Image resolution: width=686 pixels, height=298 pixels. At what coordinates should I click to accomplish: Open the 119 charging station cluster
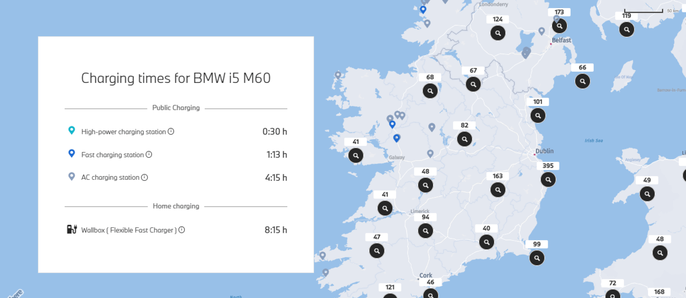pos(627,29)
